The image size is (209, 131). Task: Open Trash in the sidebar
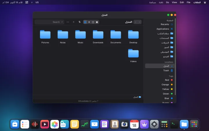[x=160, y=70]
